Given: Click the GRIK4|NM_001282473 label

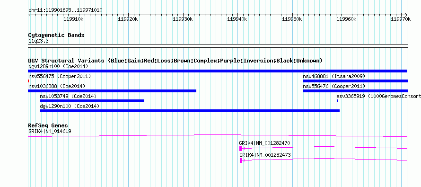Looking at the screenshot, I should click(265, 155).
